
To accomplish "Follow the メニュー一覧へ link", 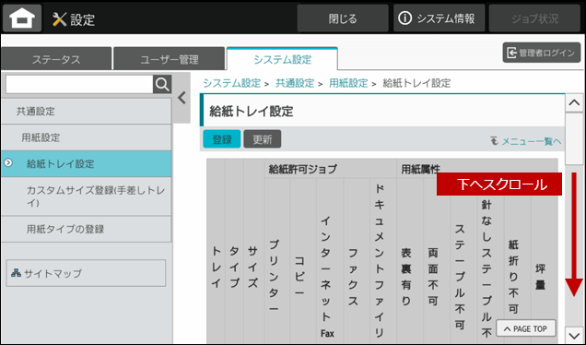I will pyautogui.click(x=526, y=141).
